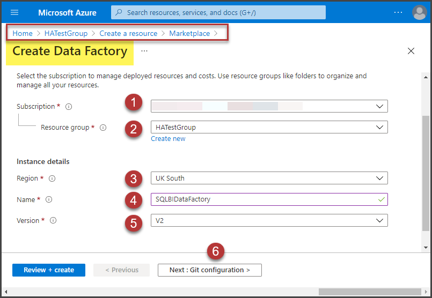Click the Version field label
Viewport: 432px width, 298px height.
(28, 220)
